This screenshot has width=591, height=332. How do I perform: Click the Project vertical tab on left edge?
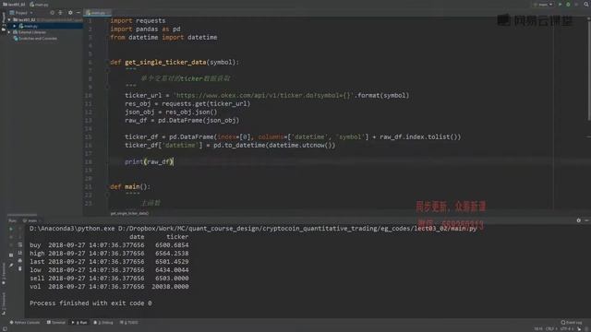tap(4, 21)
